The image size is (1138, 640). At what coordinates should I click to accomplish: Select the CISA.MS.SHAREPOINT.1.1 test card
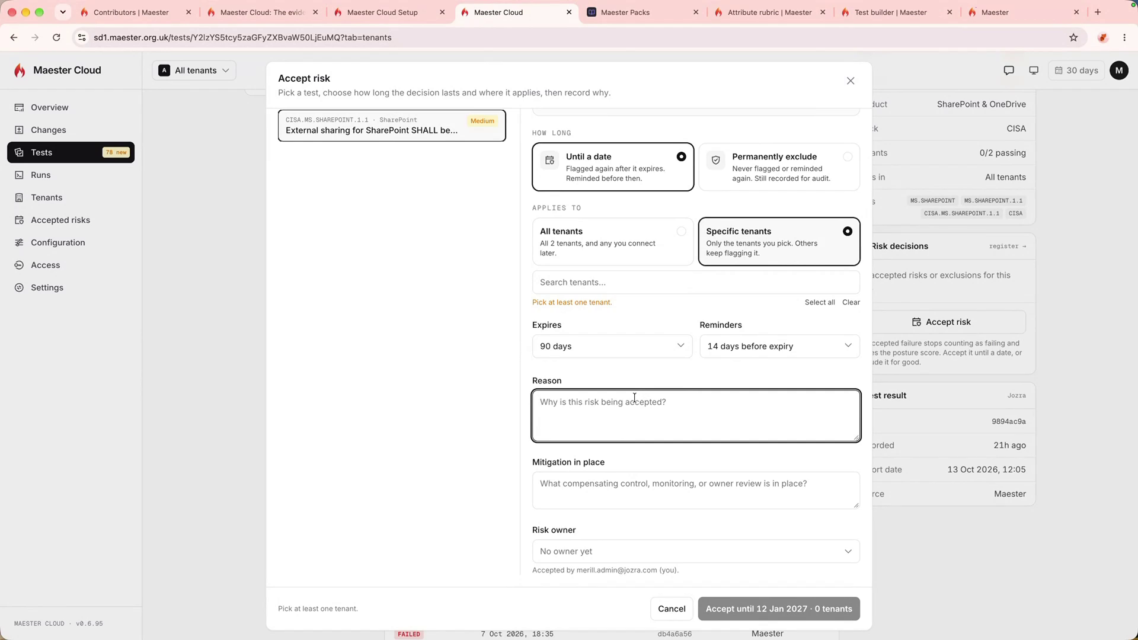coord(392,126)
